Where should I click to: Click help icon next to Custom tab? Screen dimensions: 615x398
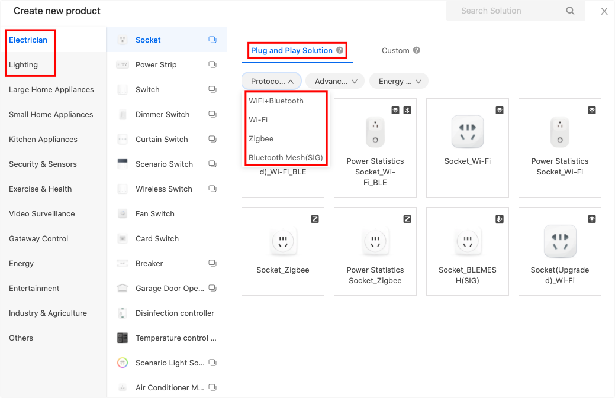[x=417, y=50]
